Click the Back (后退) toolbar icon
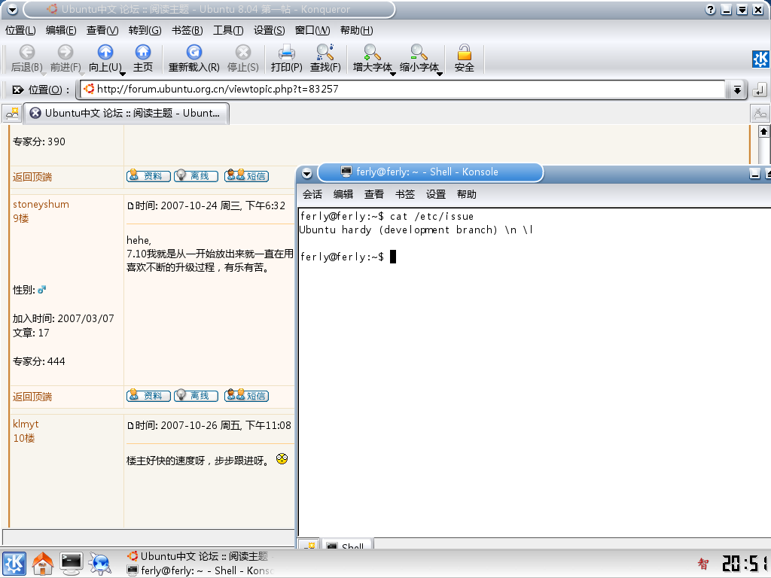 (26, 52)
